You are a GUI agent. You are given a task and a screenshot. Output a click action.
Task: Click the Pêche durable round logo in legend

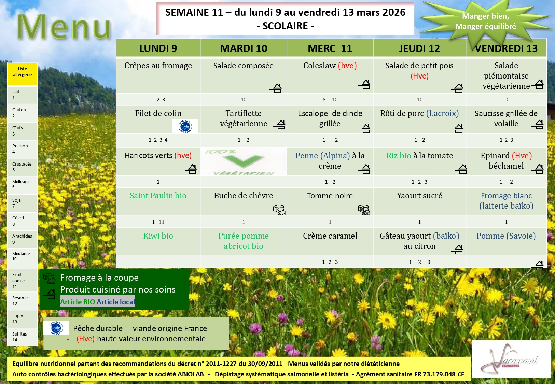click(x=56, y=328)
